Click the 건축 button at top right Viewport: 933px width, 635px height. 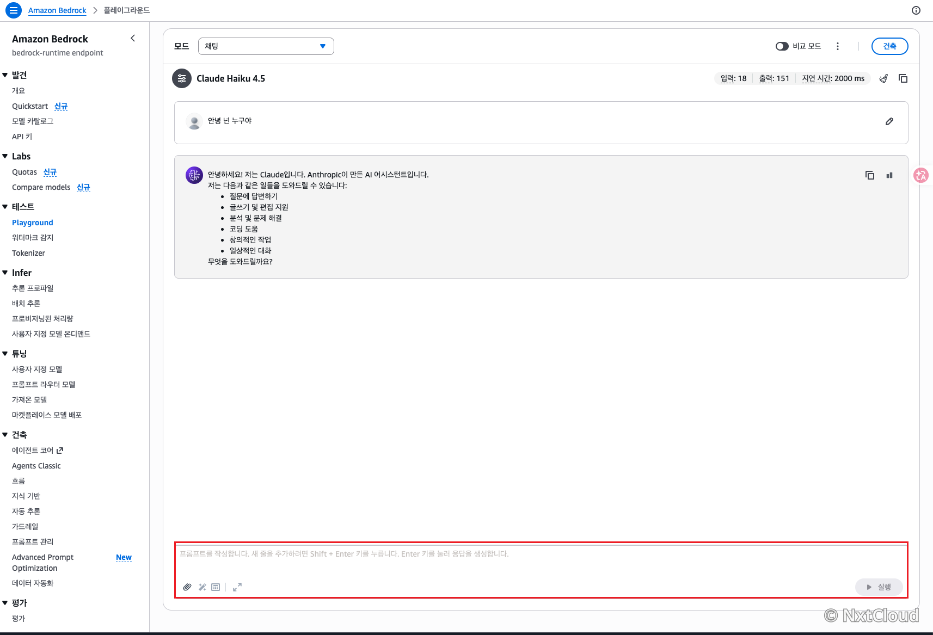[889, 46]
